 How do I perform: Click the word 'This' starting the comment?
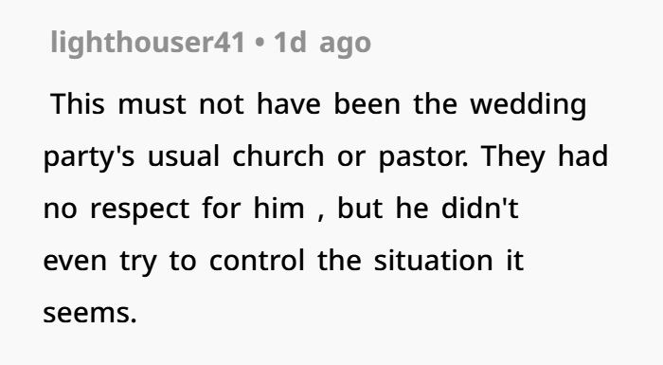(x=78, y=103)
